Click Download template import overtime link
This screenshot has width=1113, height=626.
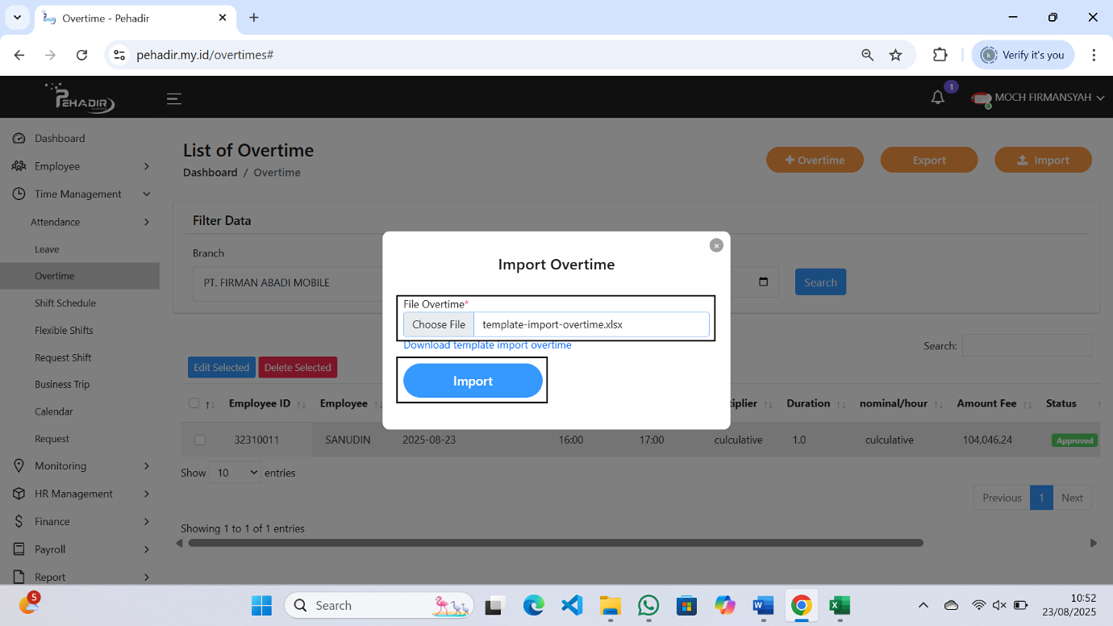pyautogui.click(x=487, y=345)
